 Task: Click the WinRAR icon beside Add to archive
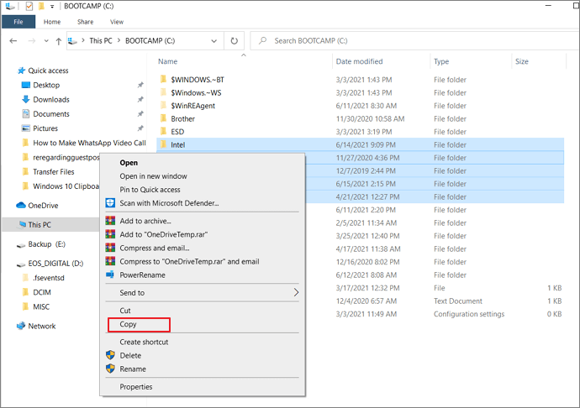point(110,221)
